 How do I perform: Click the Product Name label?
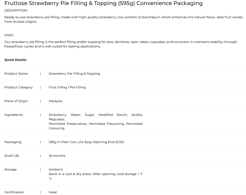tap(16, 74)
